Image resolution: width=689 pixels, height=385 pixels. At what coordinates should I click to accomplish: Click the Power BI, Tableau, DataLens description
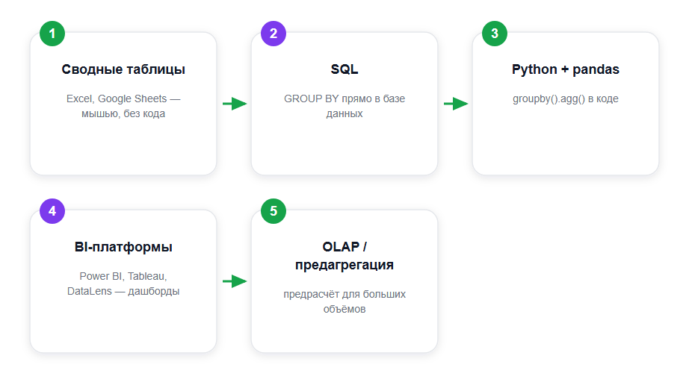click(123, 284)
